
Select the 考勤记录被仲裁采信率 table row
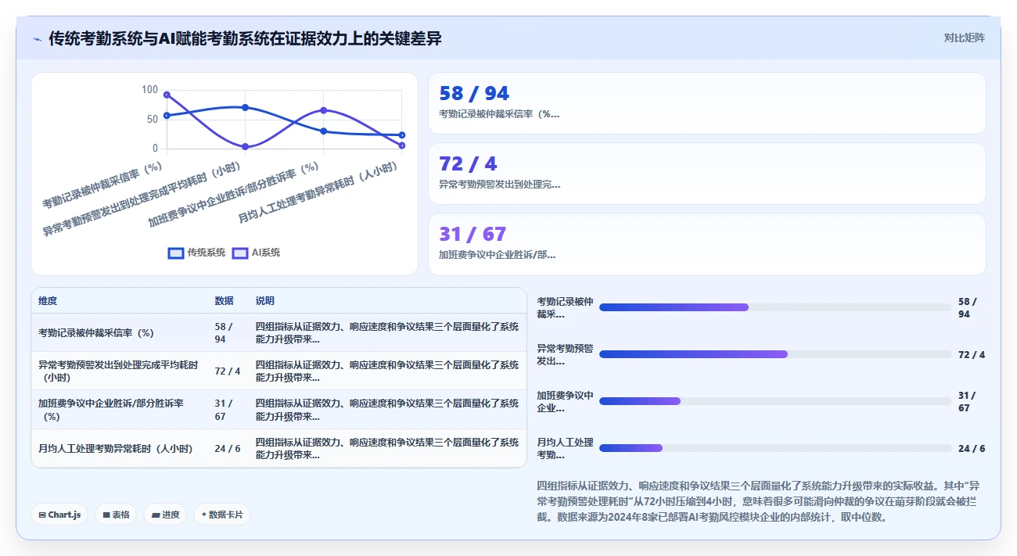[x=279, y=332]
